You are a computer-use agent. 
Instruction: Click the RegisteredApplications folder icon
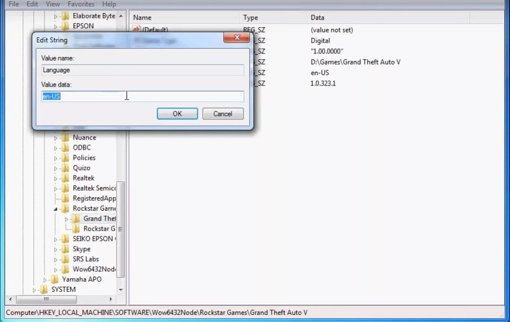coord(65,198)
